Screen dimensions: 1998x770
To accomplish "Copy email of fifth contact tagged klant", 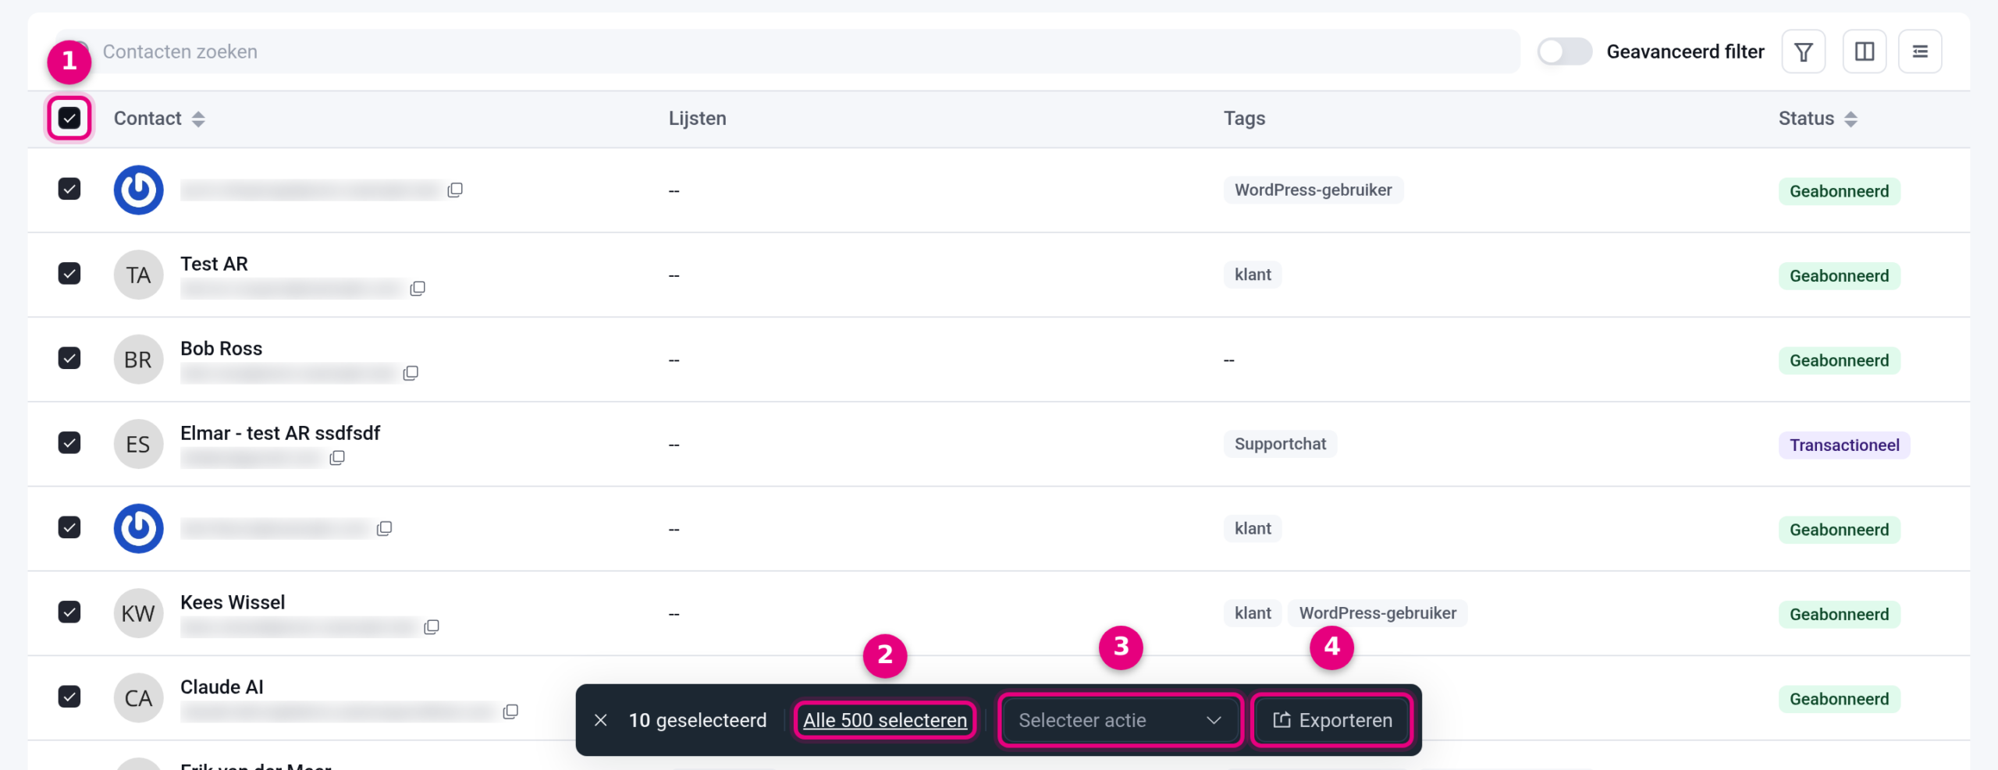I will pos(384,528).
